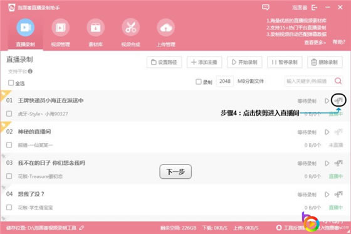Start recording with item 02's play icon
The image size is (351, 234).
click(327, 132)
